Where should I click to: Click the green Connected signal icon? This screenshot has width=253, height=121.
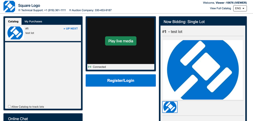click(89, 67)
